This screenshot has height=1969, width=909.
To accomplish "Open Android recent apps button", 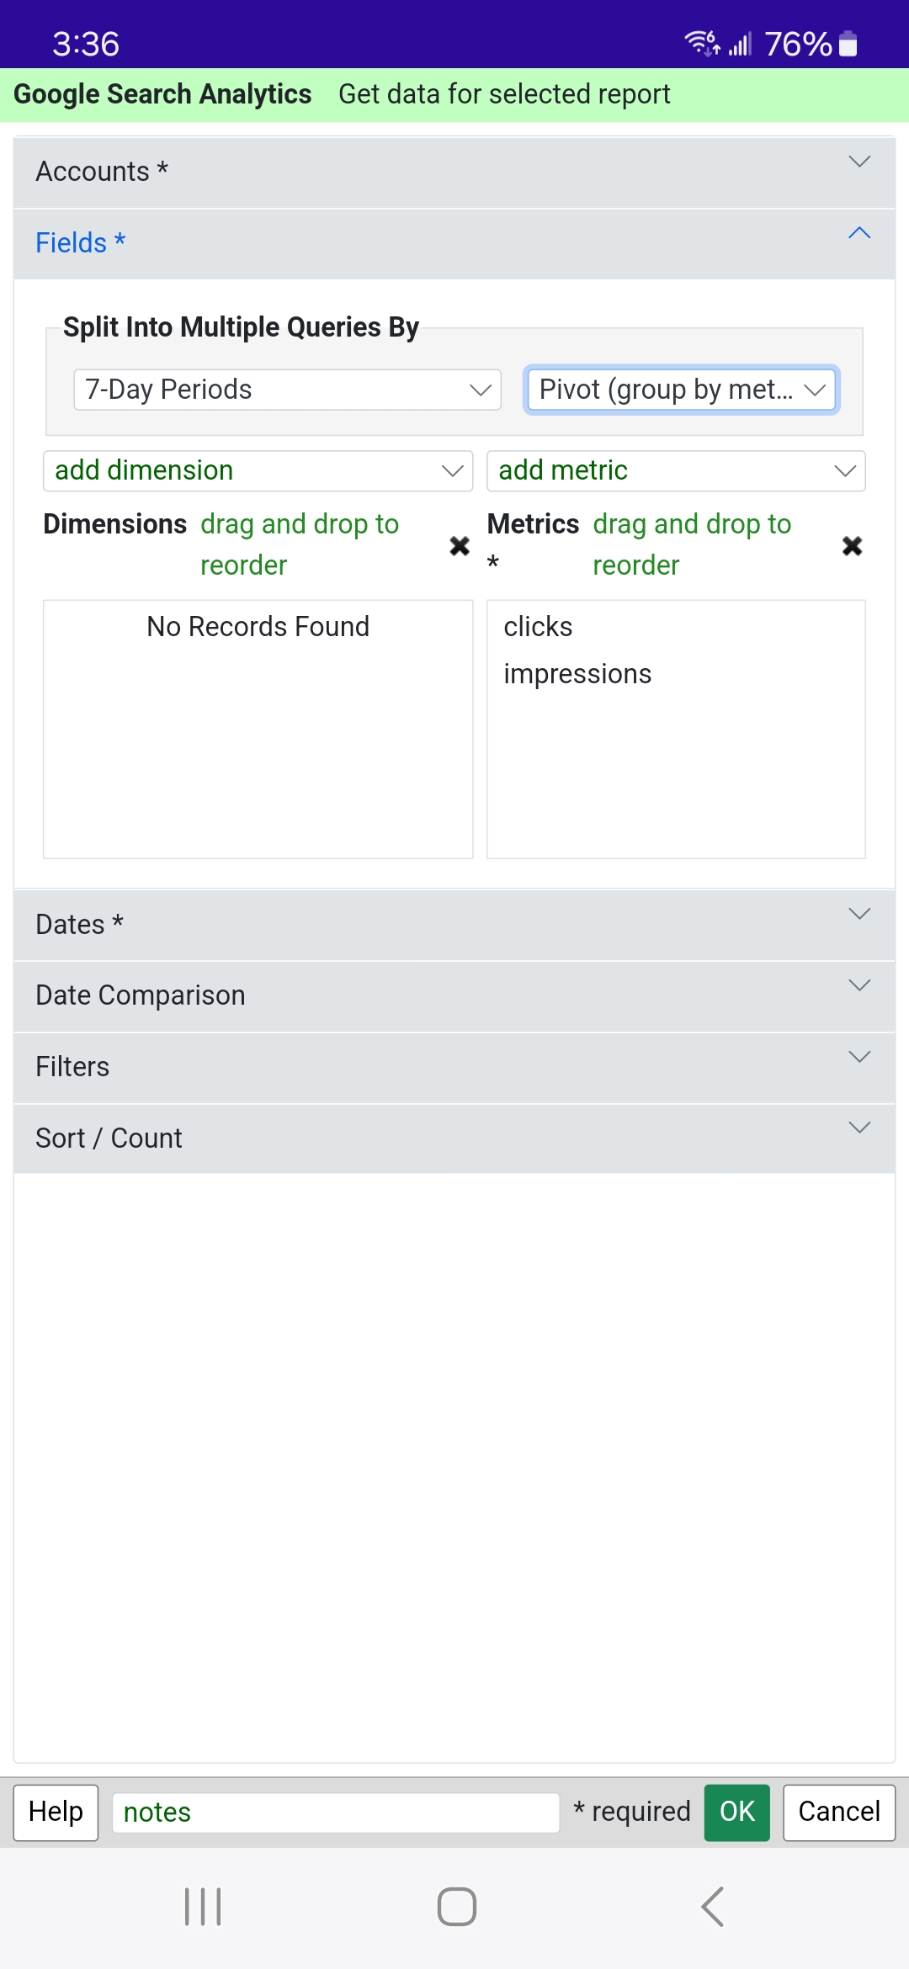I will pos(203,1907).
